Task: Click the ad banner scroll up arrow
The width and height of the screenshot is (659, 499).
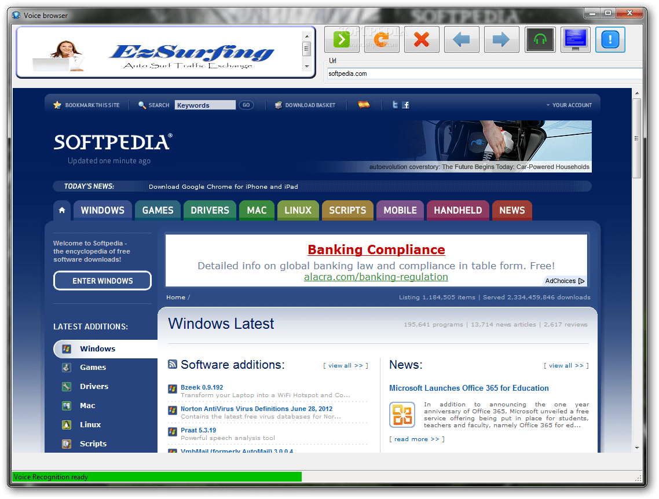Action: click(307, 36)
